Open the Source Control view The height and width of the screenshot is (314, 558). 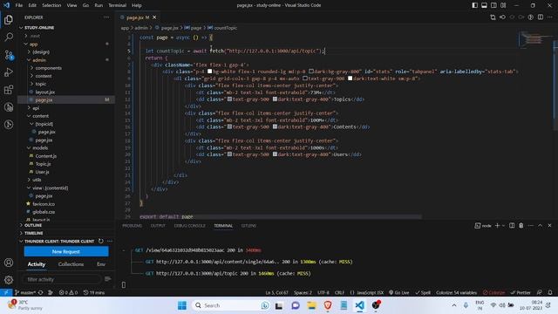pos(9,54)
